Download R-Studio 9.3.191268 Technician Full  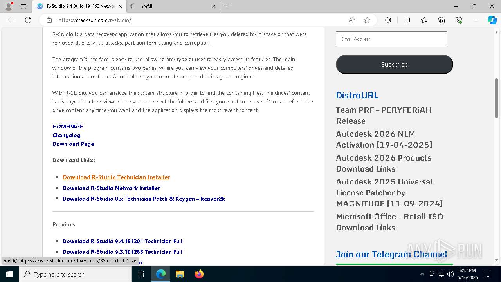tap(123, 252)
